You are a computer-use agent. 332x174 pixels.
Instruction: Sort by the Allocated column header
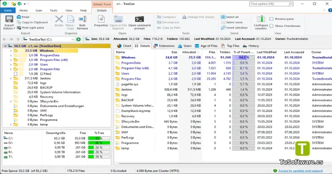[x=190, y=52]
